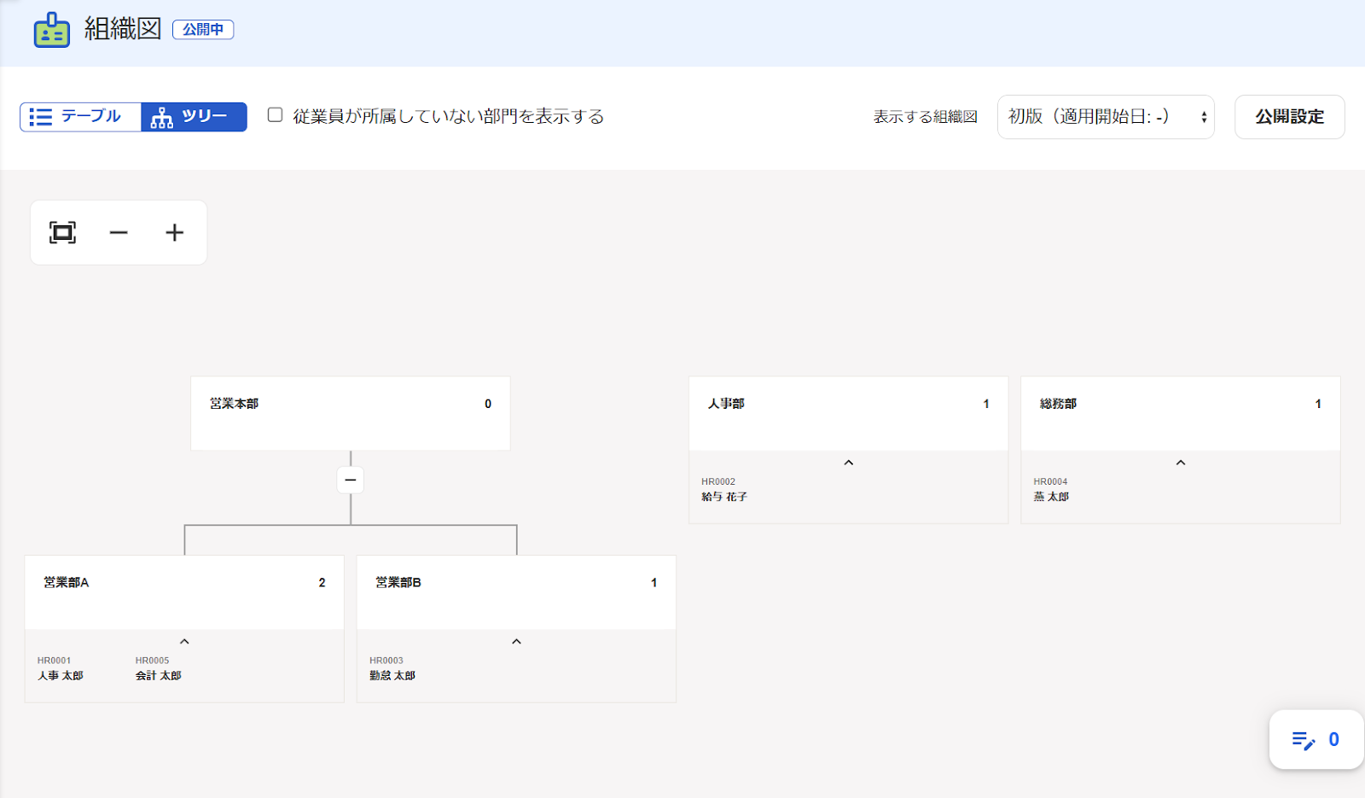Click employee ID HR0002
This screenshot has width=1365, height=798.
718,481
